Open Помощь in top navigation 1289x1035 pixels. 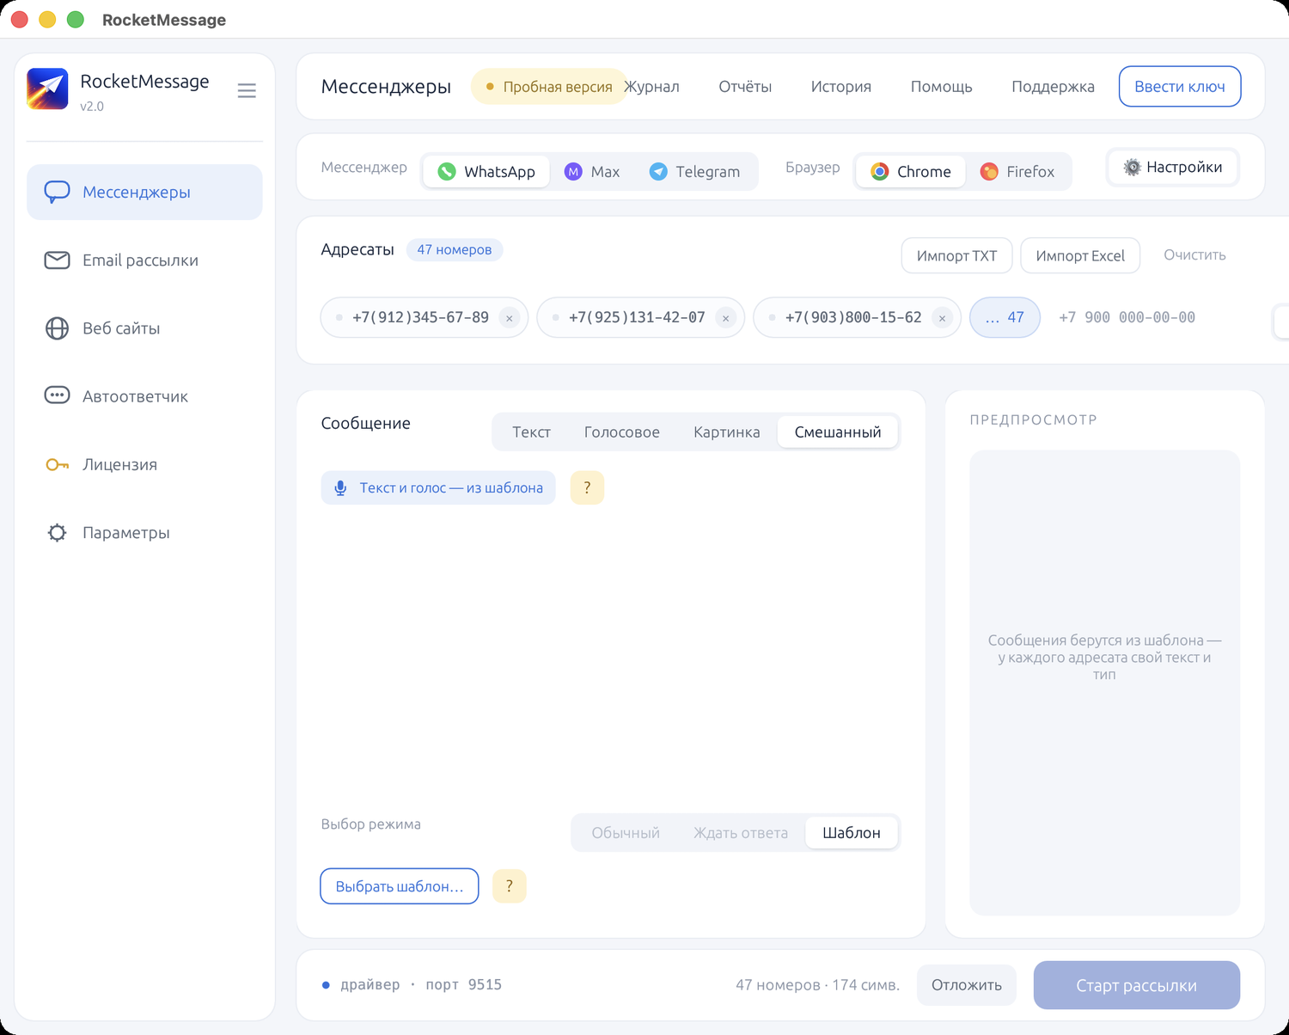(942, 87)
